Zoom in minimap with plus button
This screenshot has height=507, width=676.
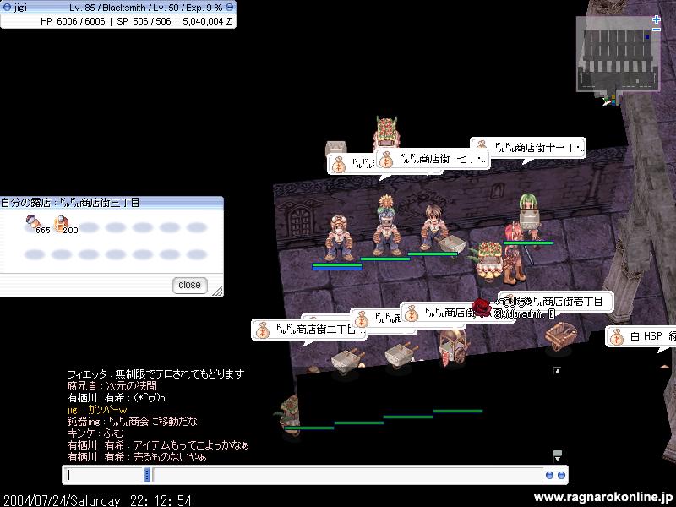[x=657, y=19]
